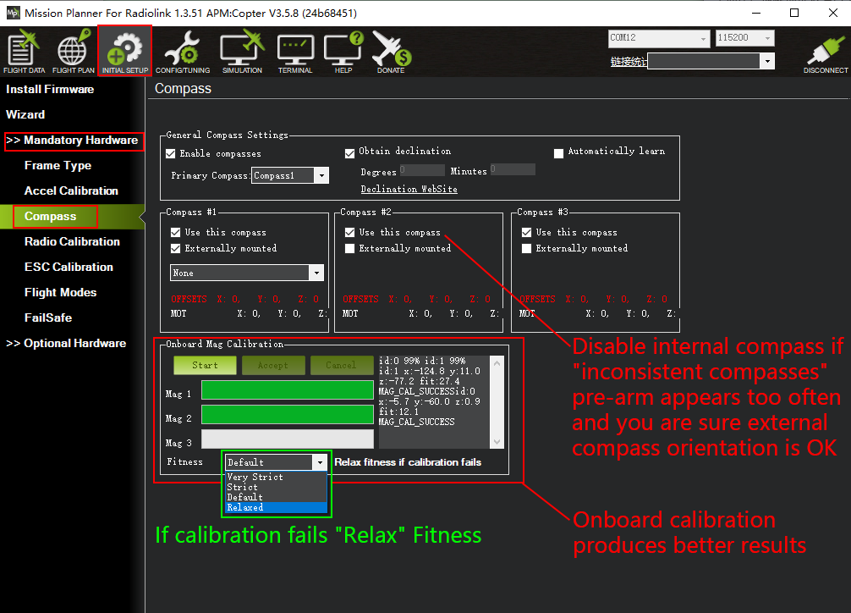Open the Declination WebSite link
Viewport: 851px width, 613px height.
coord(409,190)
